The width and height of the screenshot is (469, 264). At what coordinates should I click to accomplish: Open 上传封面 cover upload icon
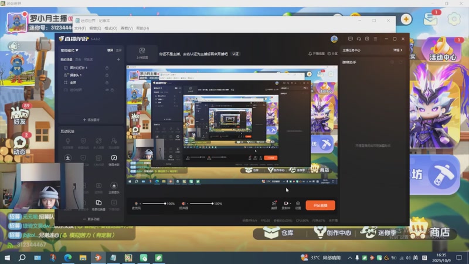141,52
